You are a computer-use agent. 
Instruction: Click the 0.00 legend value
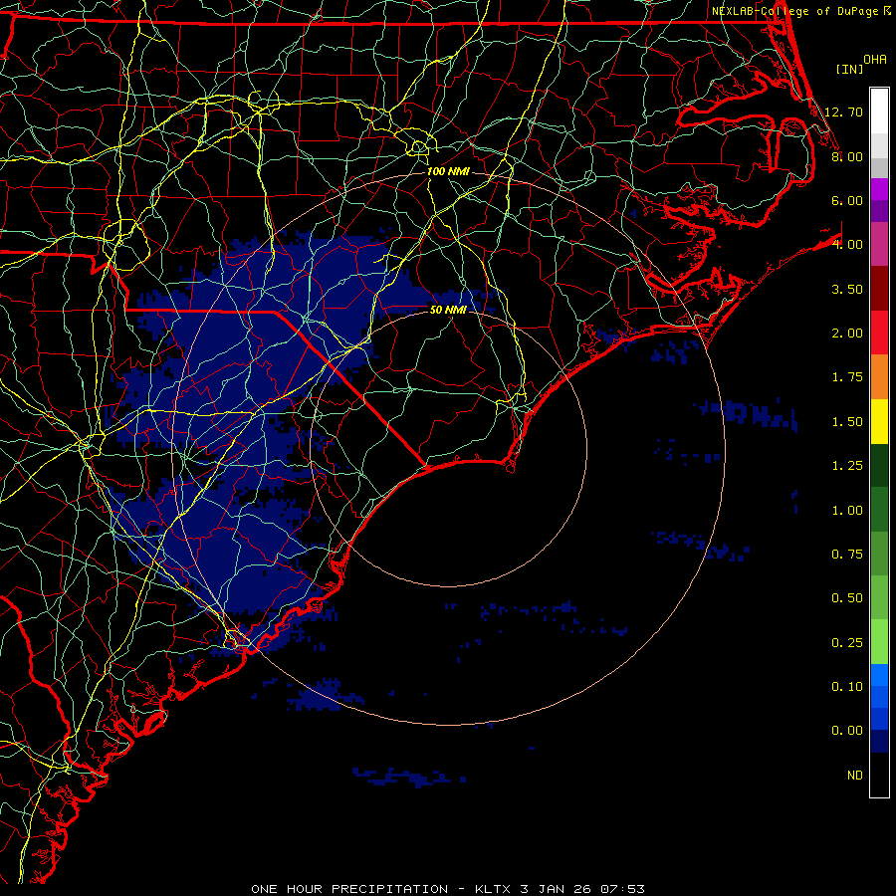click(847, 731)
